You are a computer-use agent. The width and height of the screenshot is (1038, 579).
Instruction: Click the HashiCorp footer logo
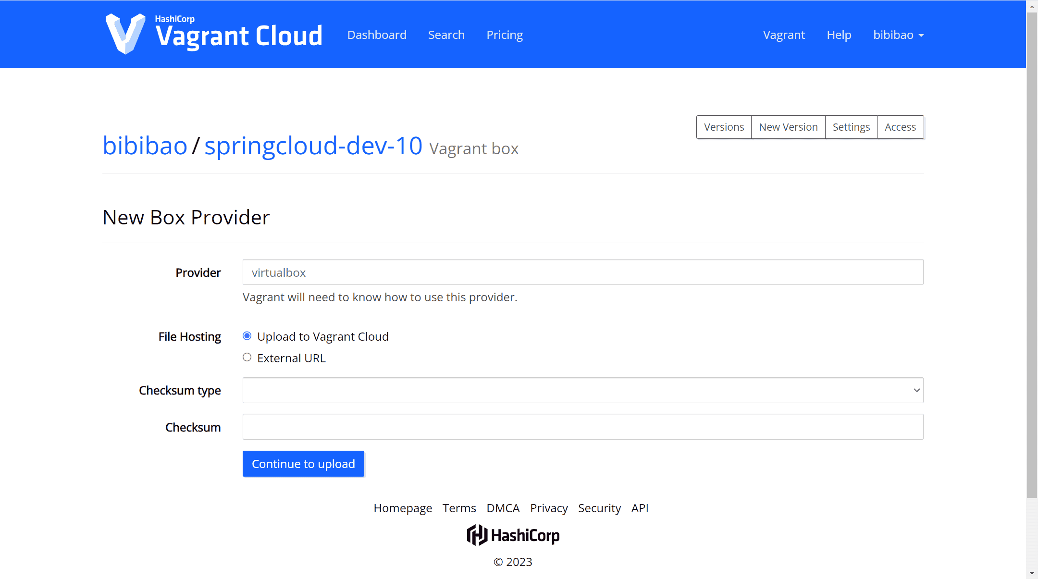pyautogui.click(x=513, y=535)
